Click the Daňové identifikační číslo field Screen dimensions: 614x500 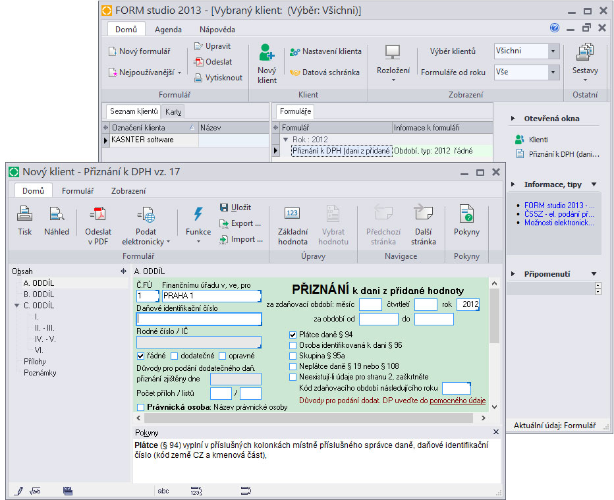click(x=199, y=319)
